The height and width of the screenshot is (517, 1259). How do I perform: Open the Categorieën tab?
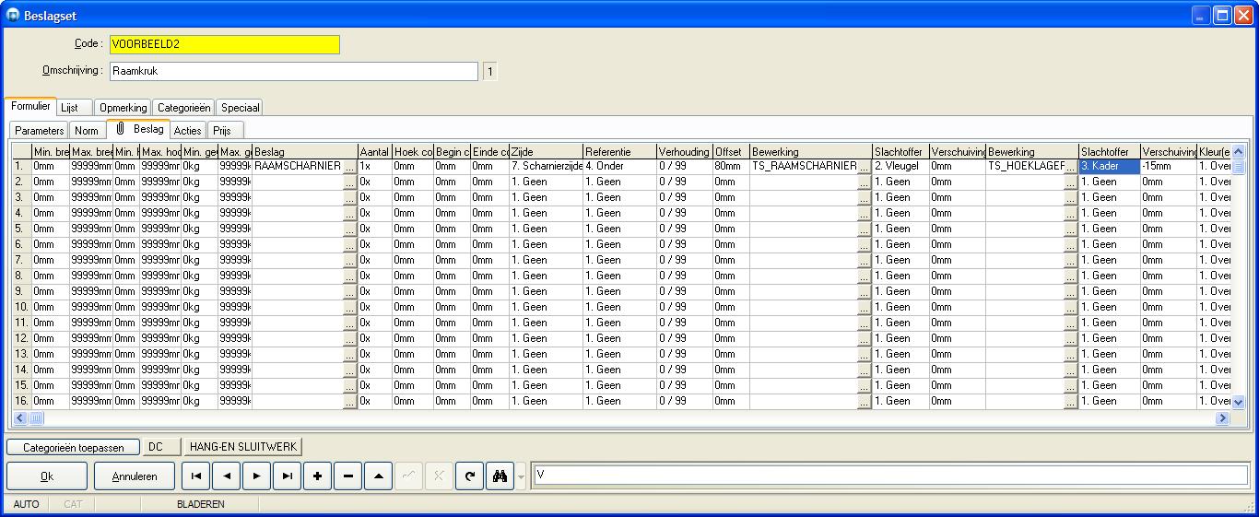[183, 108]
